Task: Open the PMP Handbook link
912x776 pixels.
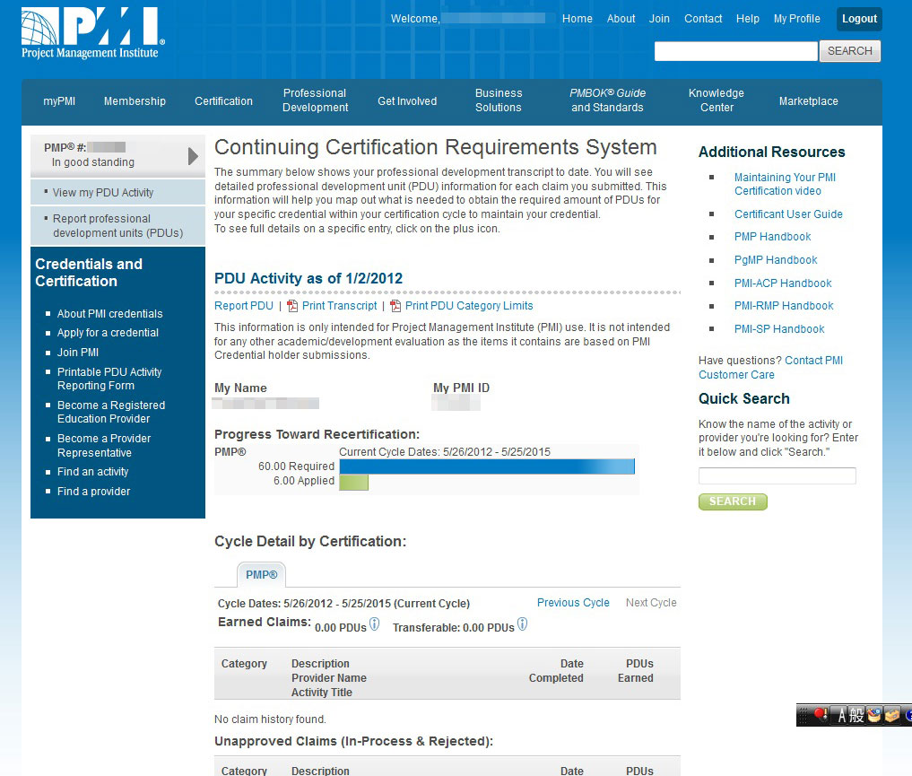Action: (772, 237)
